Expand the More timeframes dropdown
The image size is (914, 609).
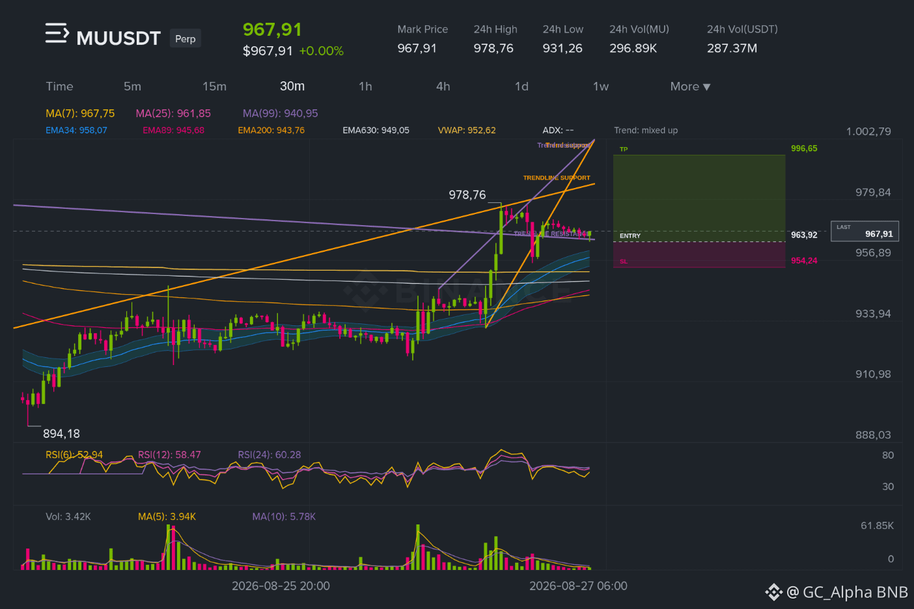coord(690,87)
